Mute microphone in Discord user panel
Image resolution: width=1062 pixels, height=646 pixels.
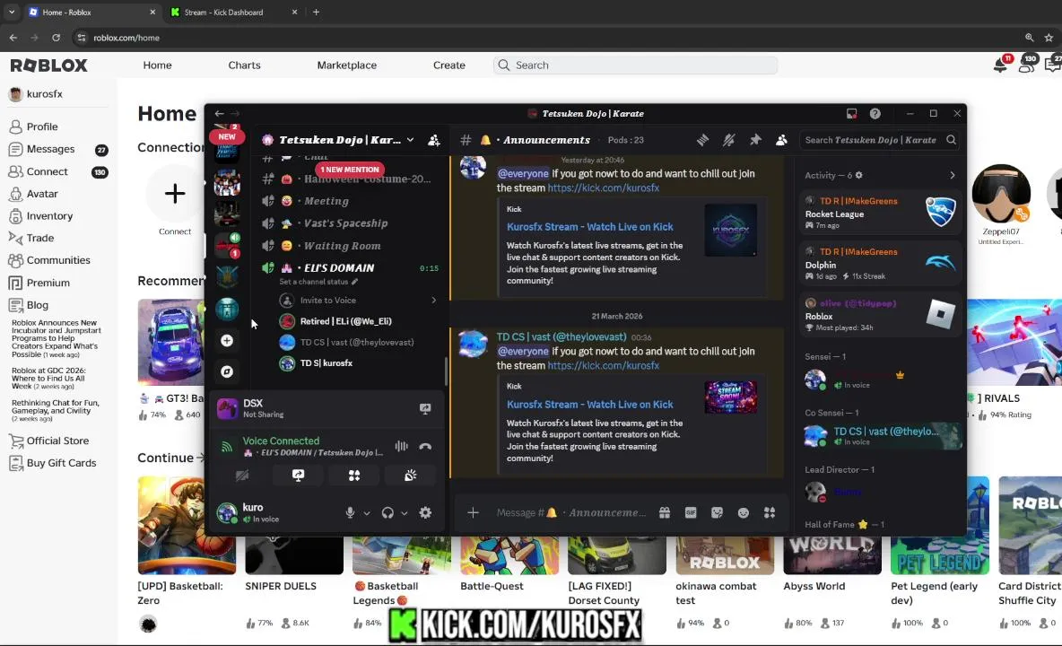[350, 512]
